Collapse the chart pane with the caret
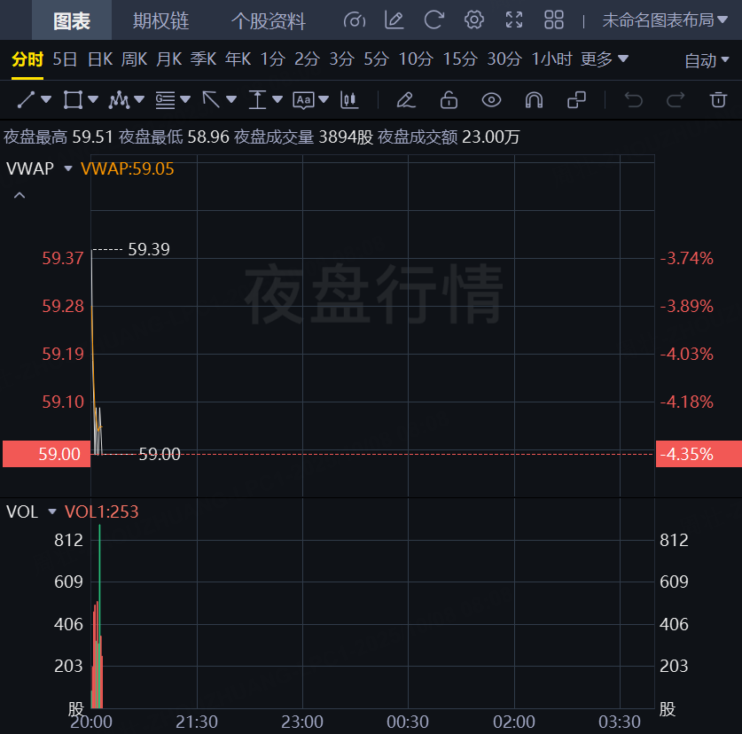The height and width of the screenshot is (734, 742). 20,195
